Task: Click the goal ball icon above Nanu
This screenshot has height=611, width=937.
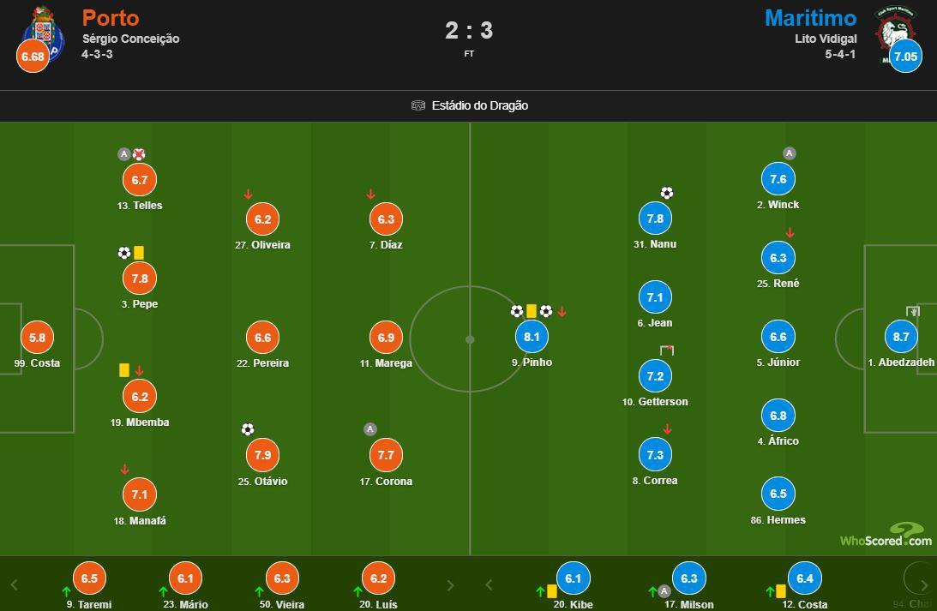Action: coord(667,193)
